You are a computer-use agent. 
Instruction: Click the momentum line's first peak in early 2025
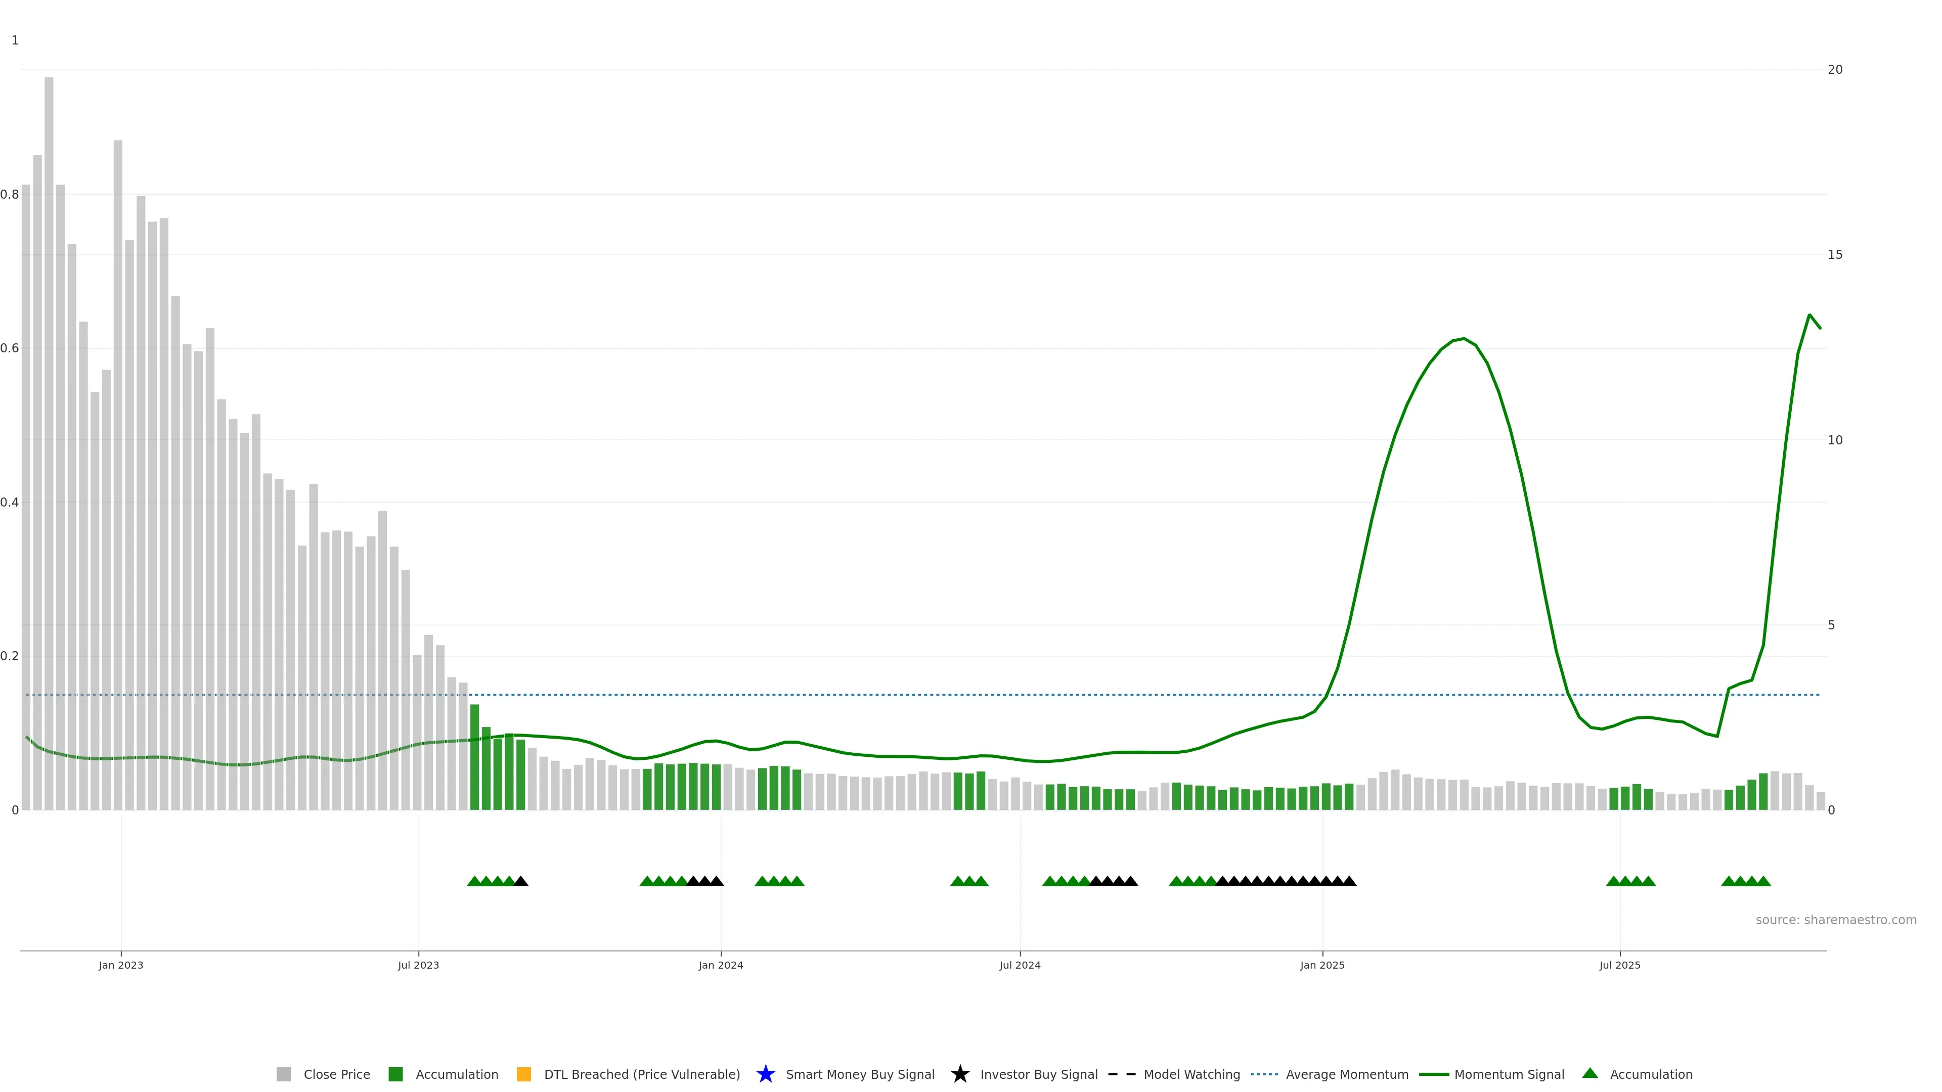pyautogui.click(x=1463, y=339)
